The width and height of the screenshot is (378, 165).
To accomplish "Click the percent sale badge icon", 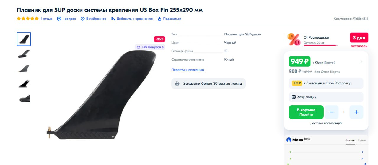I will coord(294,39).
